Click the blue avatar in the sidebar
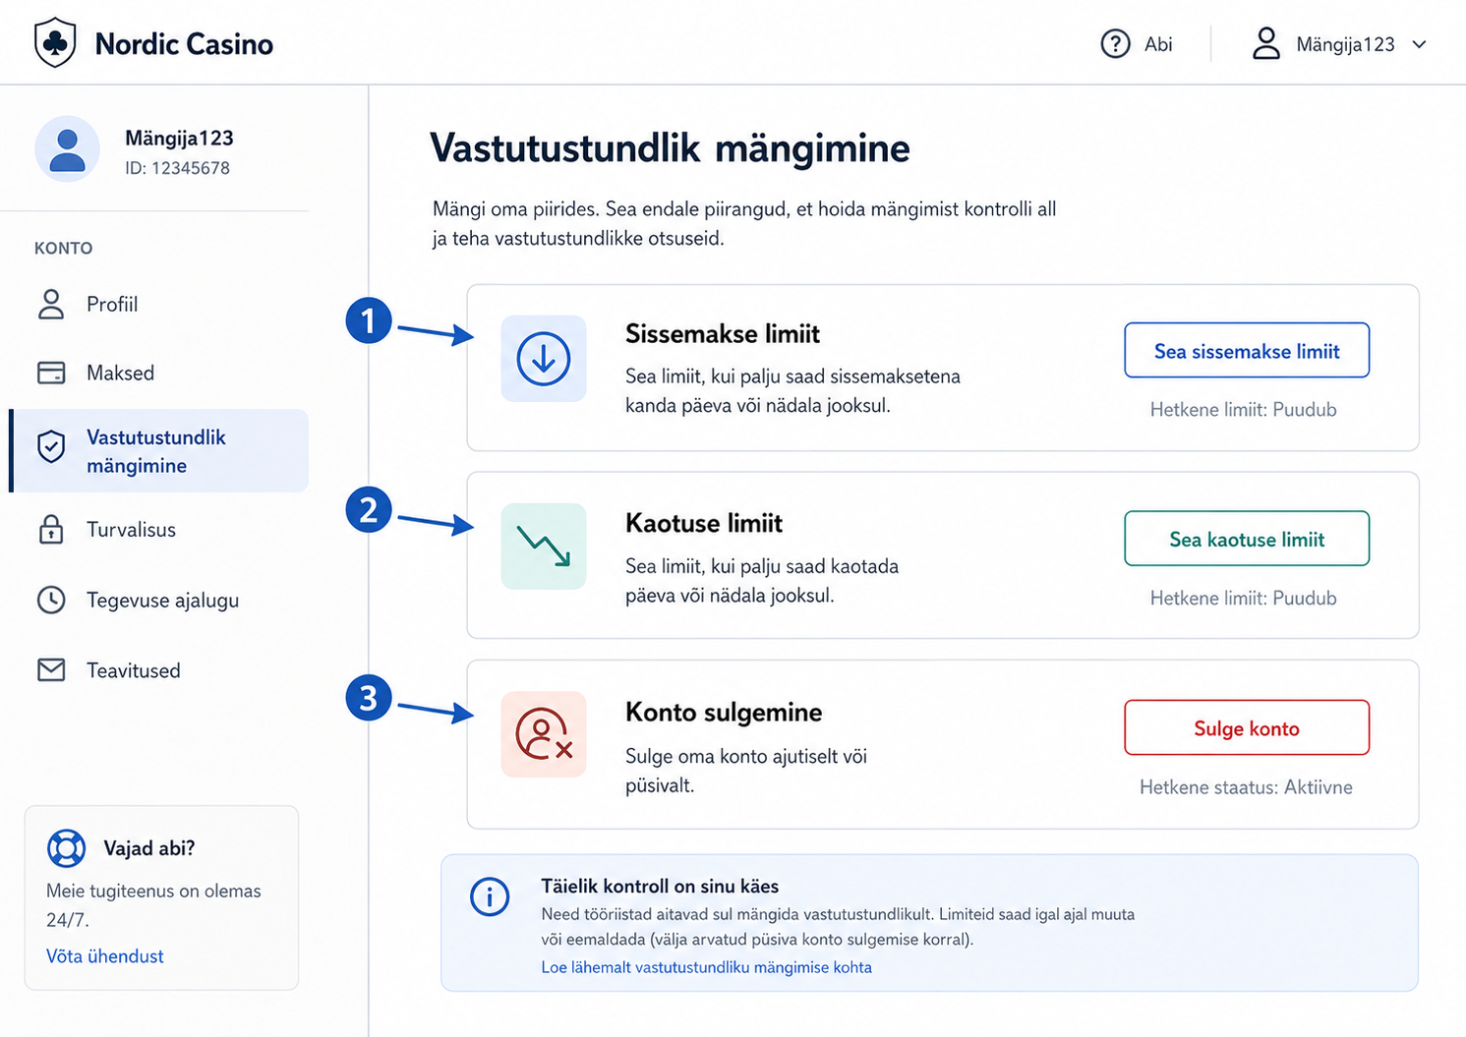Image resolution: width=1466 pixels, height=1037 pixels. (x=67, y=149)
